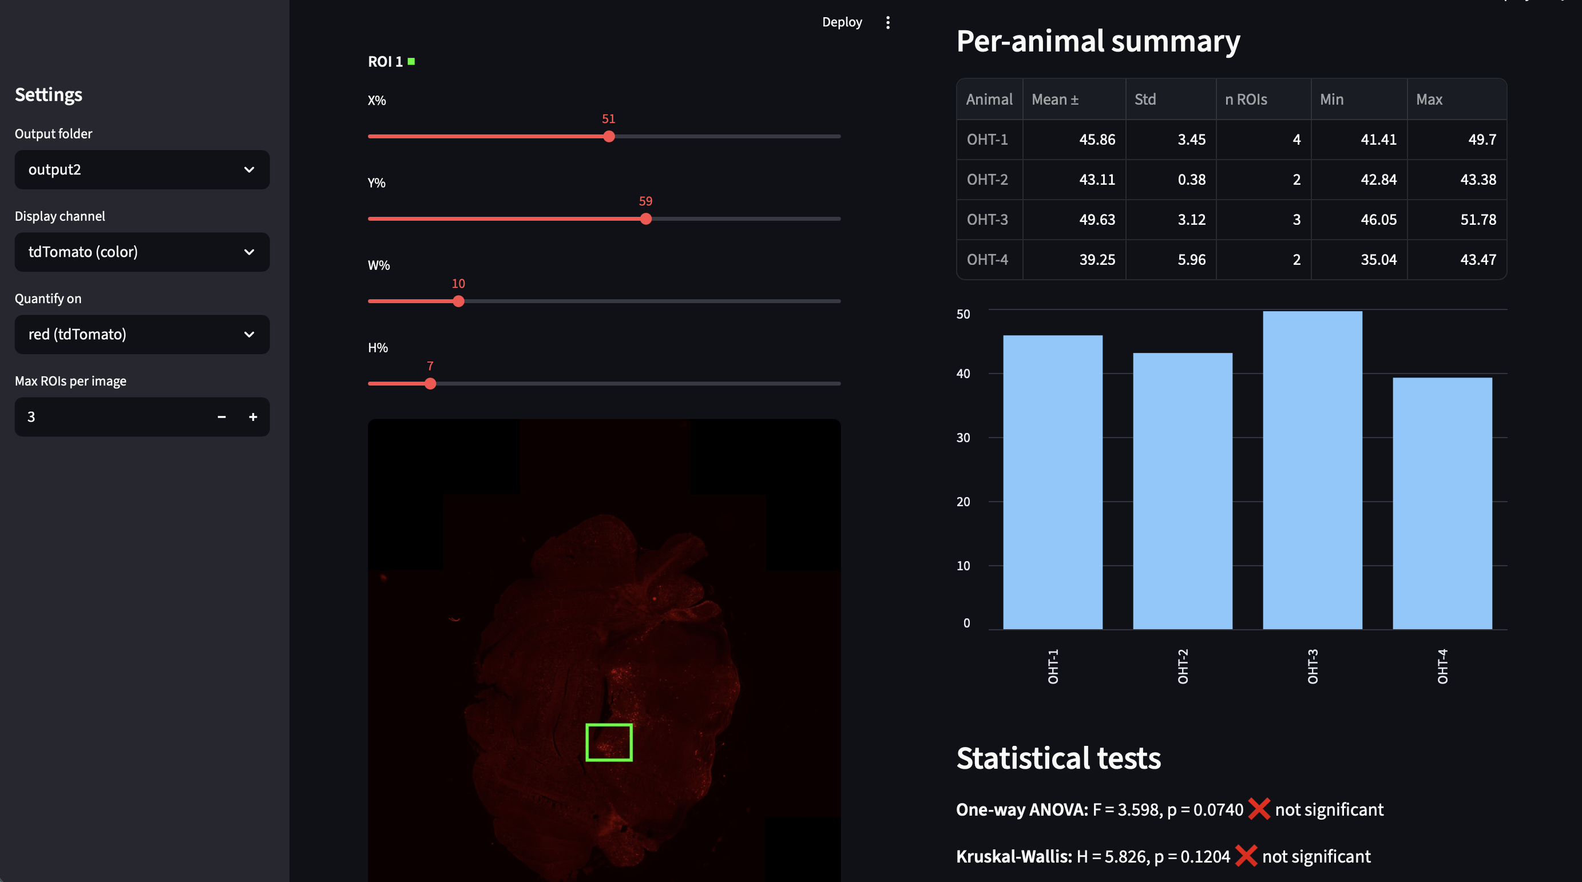
Task: Move the Y% slider handle showing 59
Action: coord(646,218)
